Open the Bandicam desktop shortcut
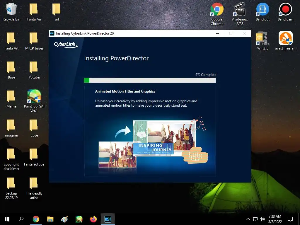Viewport: 300px width, 225px height. (x=285, y=12)
